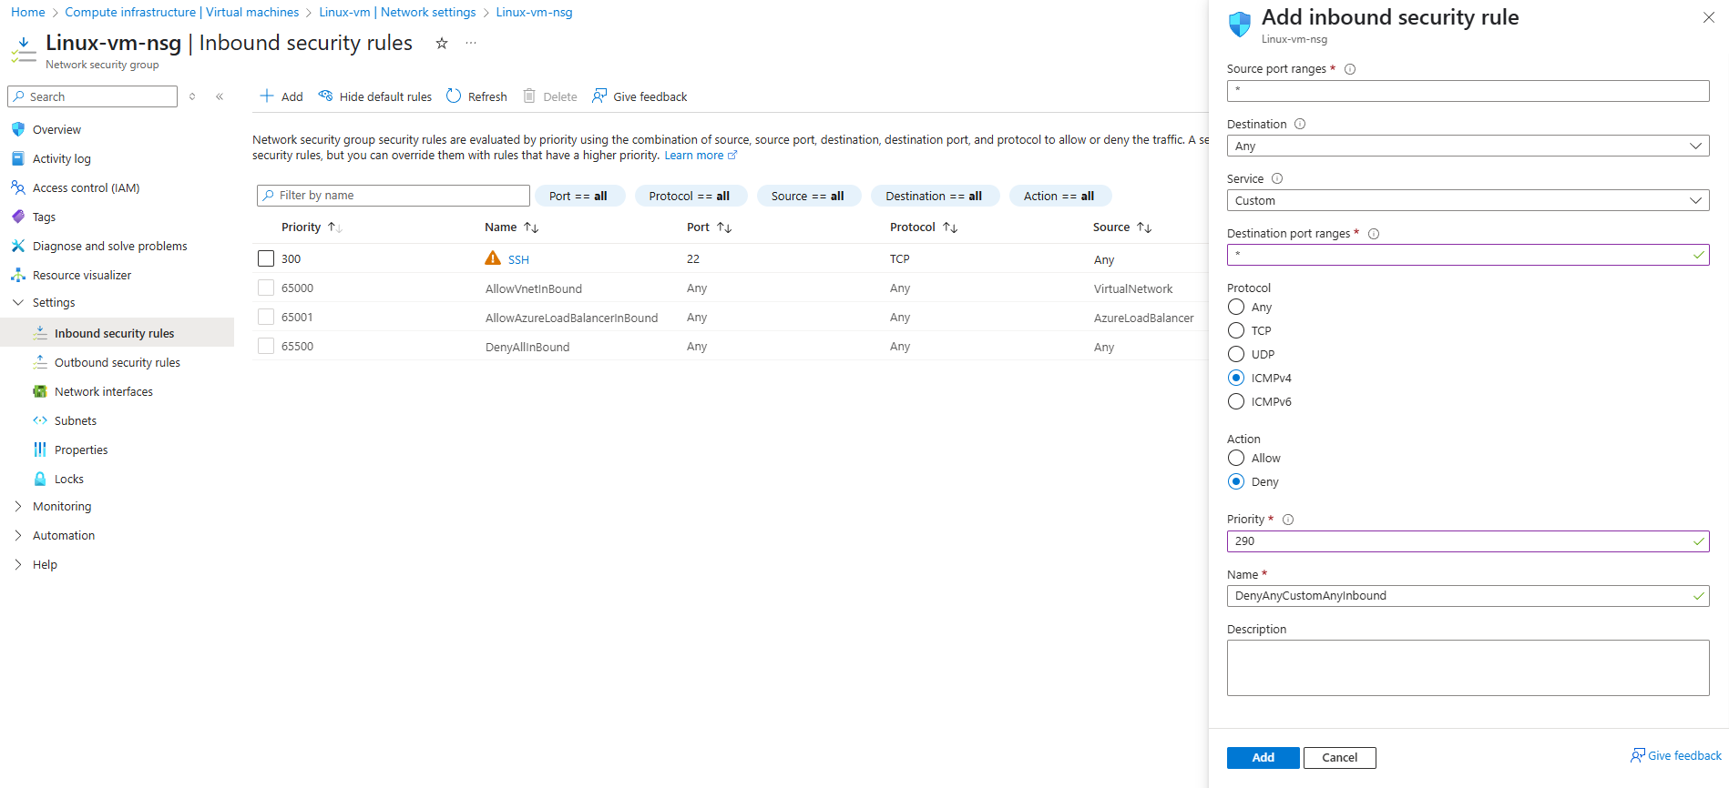Sort by Protocol column arrows
1729x788 pixels.
pyautogui.click(x=950, y=227)
